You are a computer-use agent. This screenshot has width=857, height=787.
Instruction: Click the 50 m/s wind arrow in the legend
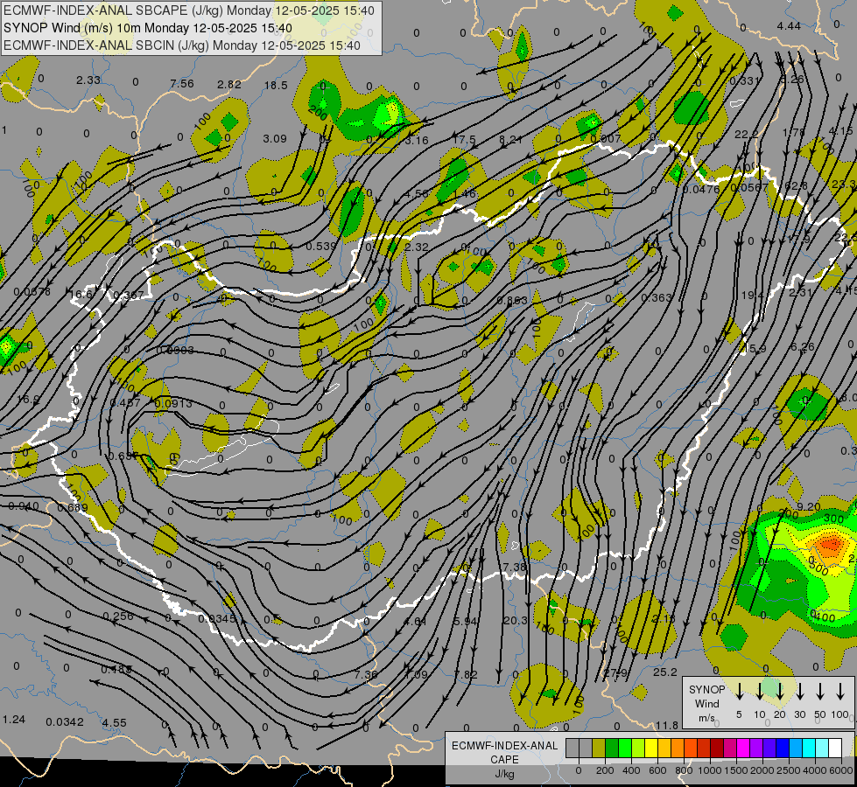820,692
